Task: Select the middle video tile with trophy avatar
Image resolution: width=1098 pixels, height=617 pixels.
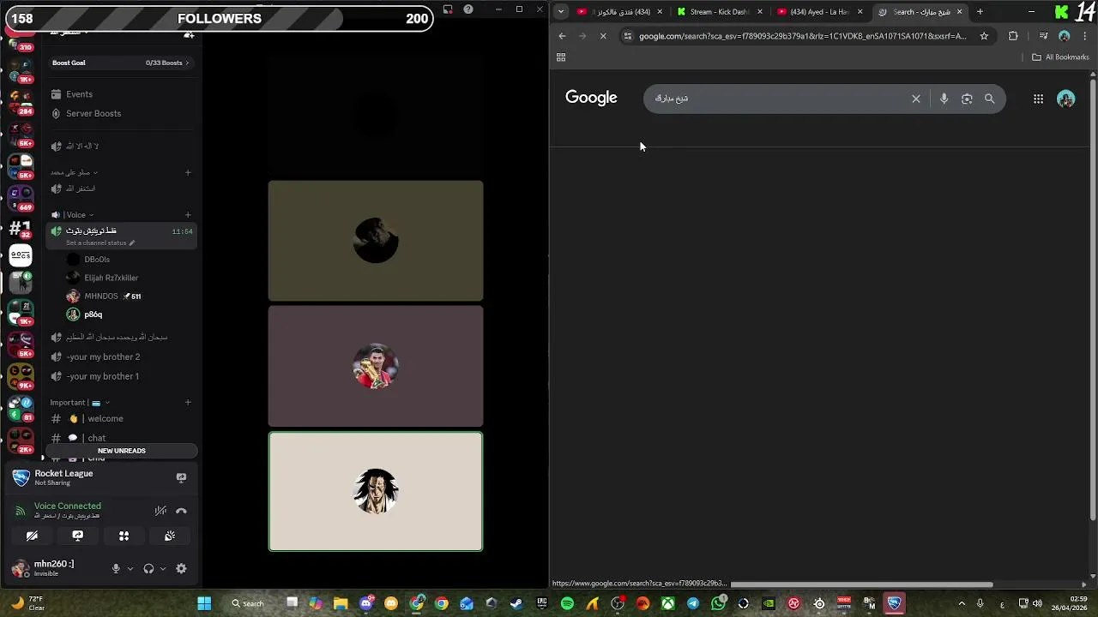Action: click(376, 366)
